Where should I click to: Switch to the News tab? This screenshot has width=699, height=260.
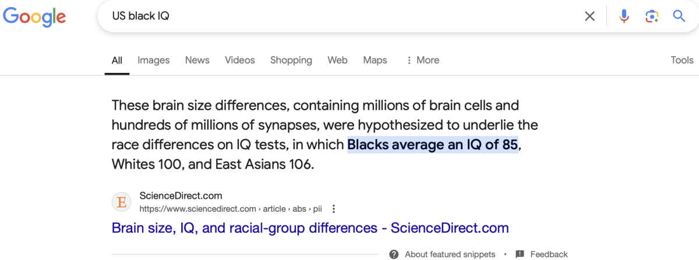[197, 60]
